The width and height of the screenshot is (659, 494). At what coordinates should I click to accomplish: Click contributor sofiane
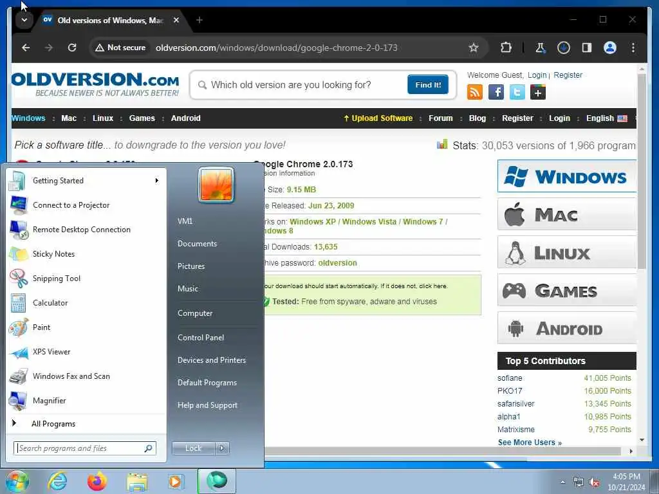tap(510, 378)
